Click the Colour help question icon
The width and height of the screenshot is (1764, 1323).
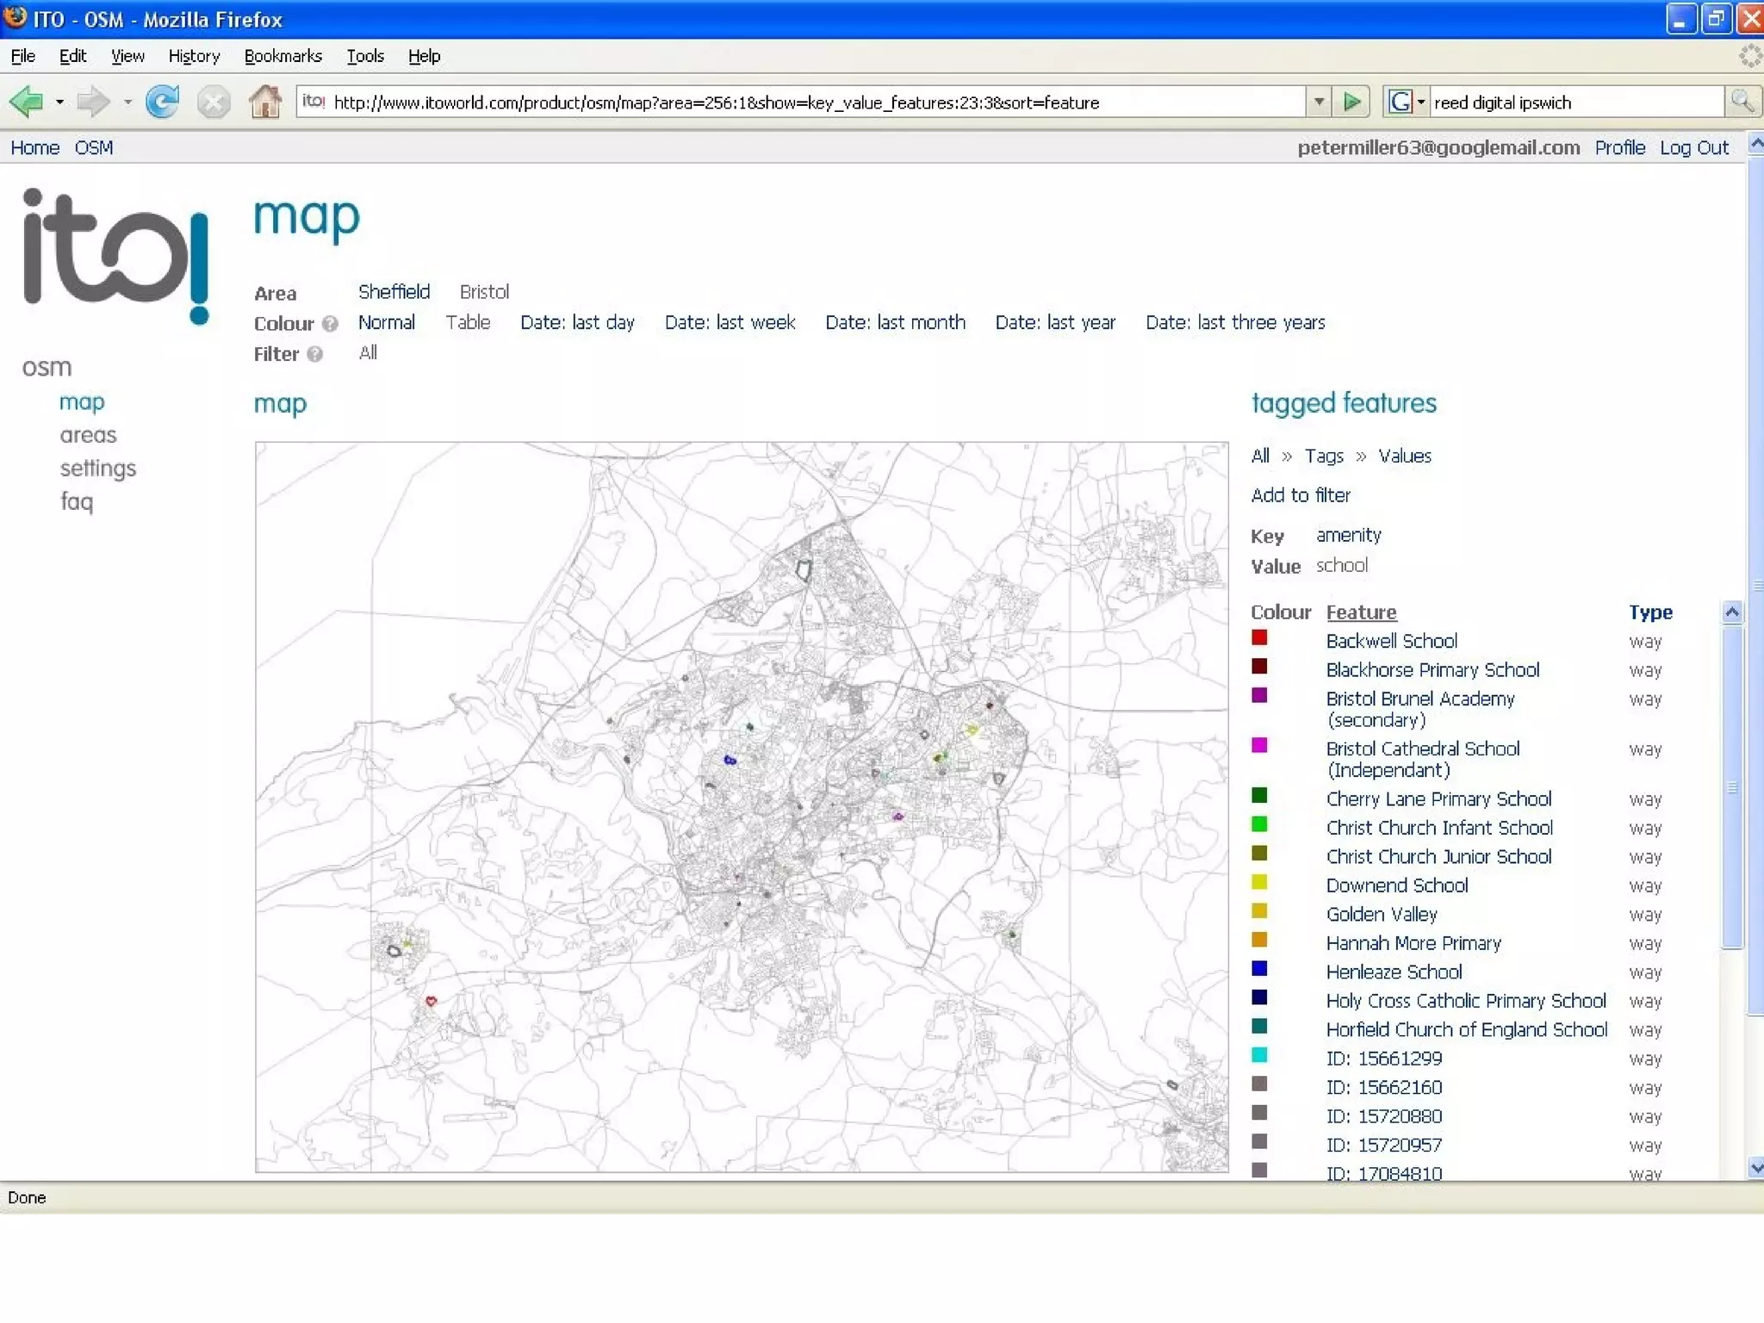click(x=330, y=324)
